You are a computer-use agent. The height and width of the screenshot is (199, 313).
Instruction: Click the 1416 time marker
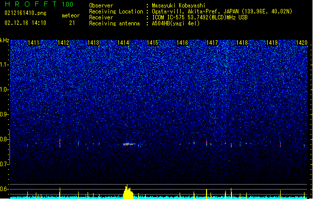183,43
